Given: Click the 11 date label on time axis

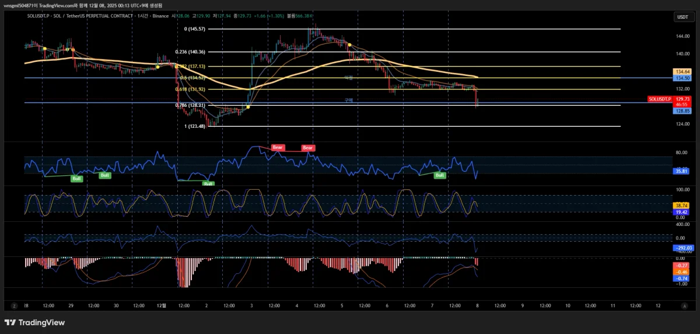Looking at the screenshot, I should (613, 305).
